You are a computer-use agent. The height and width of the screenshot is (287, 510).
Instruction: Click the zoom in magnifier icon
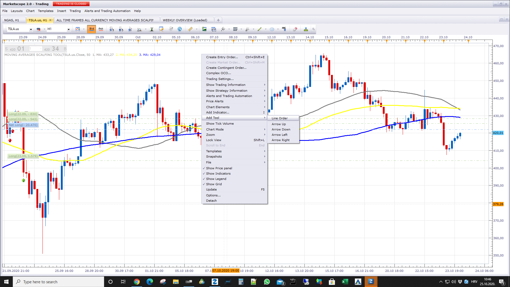[x=112, y=29]
